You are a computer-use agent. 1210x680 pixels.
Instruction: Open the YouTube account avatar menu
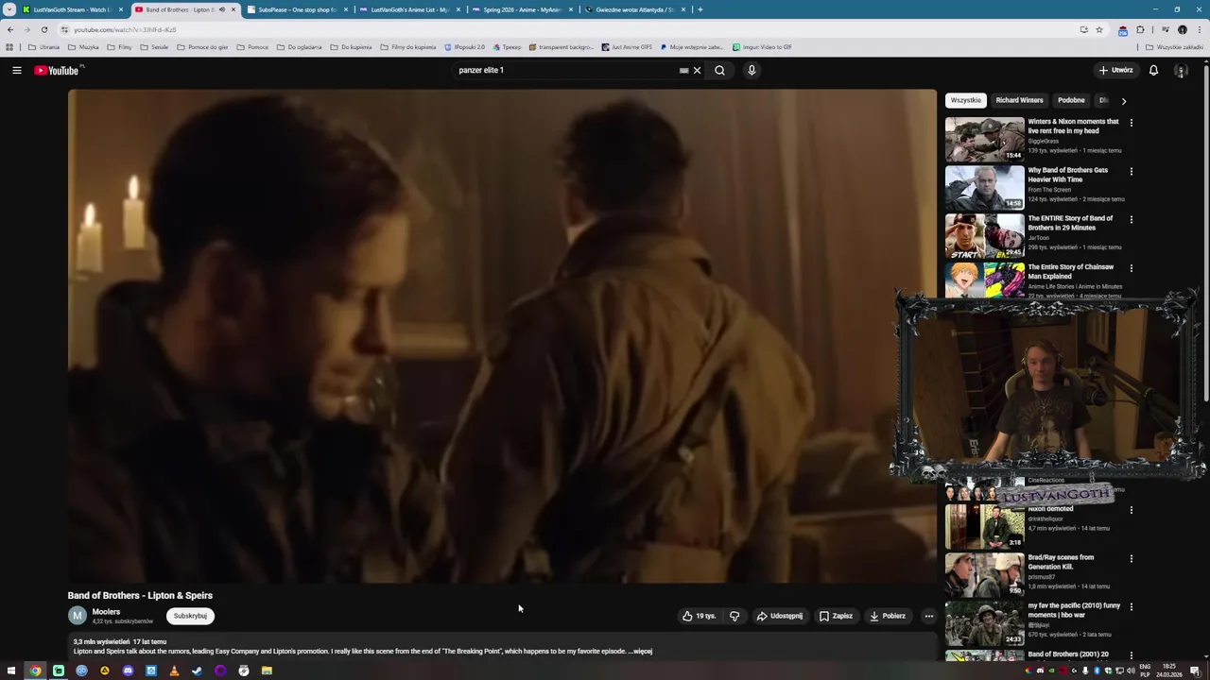[1181, 70]
